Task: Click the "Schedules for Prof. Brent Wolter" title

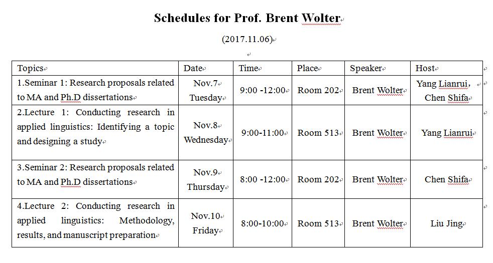Action: 247,19
